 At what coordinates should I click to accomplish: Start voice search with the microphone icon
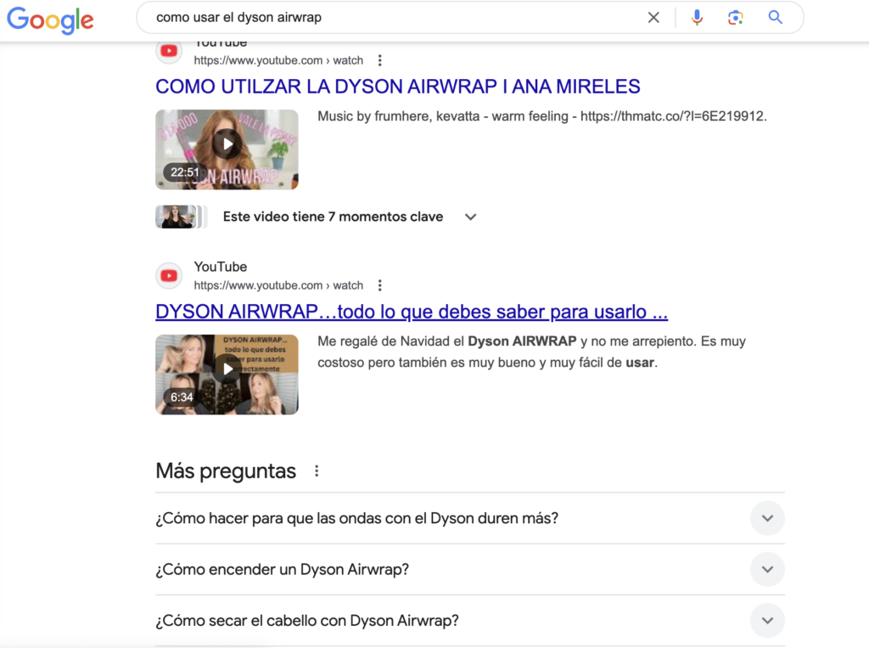pos(697,18)
